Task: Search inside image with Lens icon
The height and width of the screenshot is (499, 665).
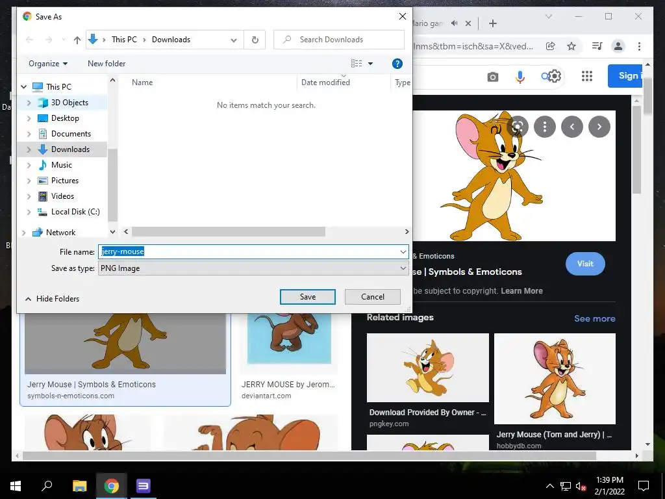Action: [x=518, y=127]
